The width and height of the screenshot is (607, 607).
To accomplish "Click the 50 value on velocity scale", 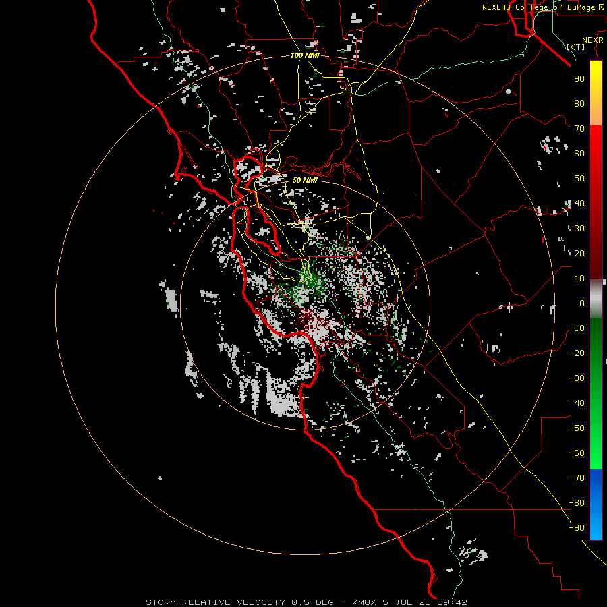I will coord(579,179).
